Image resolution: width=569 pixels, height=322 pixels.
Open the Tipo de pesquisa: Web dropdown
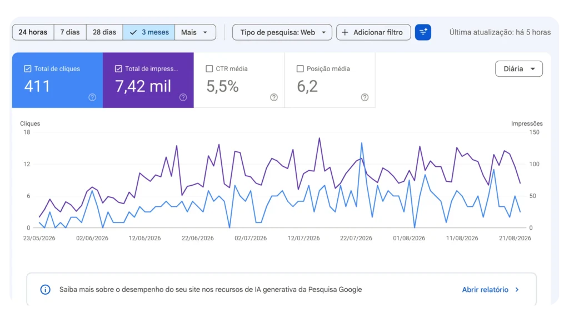[x=282, y=32]
